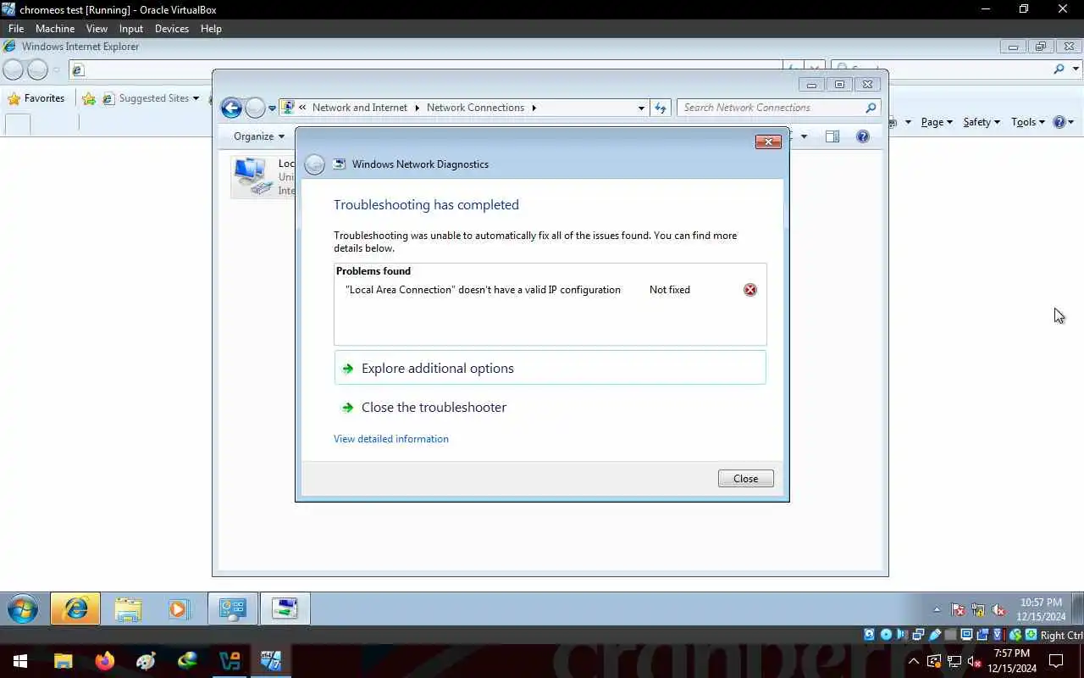Launch Windows Media Player from guest taskbar

179,609
